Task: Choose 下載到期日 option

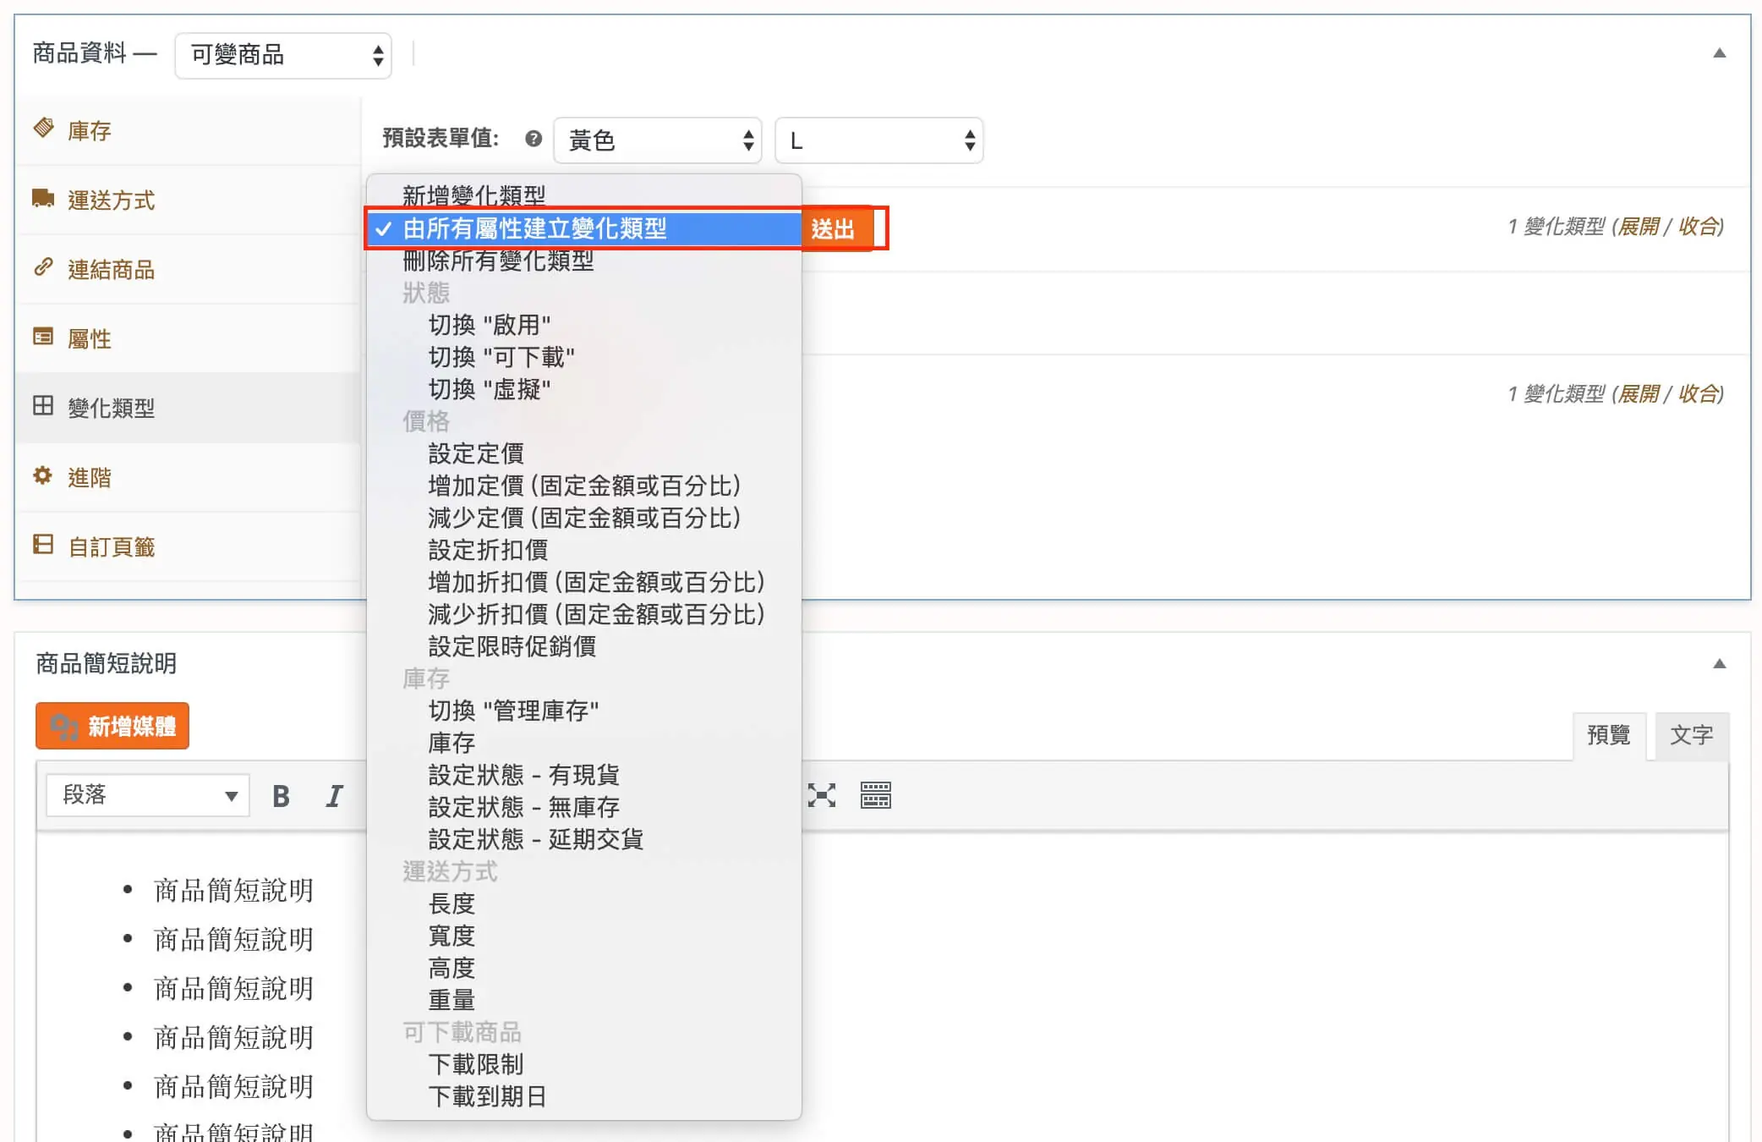Action: pyautogui.click(x=583, y=1096)
